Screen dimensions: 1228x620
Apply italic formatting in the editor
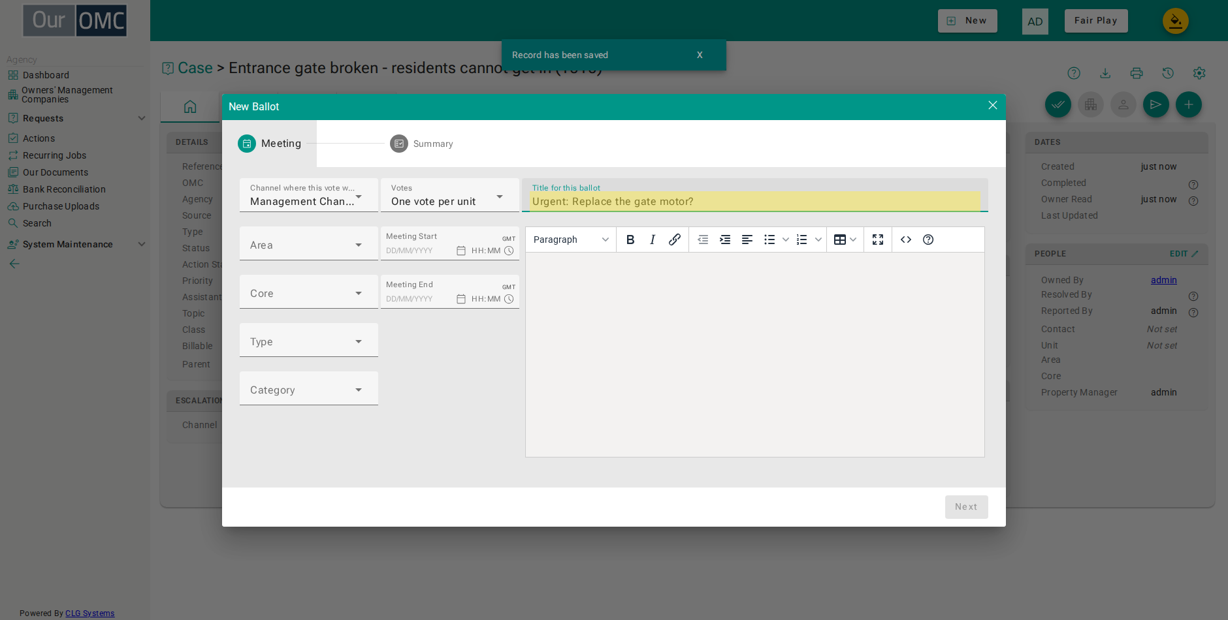[653, 240]
